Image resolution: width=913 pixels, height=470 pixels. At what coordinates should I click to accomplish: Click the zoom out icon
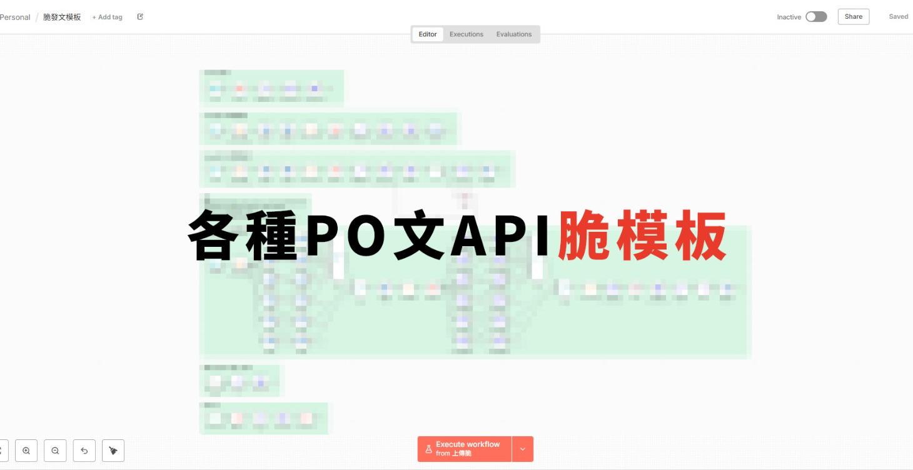point(55,450)
